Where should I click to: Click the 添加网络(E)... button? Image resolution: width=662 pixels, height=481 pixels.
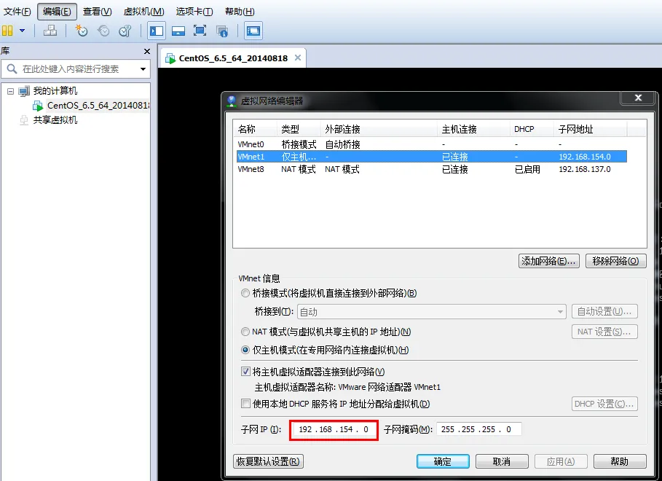pyautogui.click(x=549, y=261)
